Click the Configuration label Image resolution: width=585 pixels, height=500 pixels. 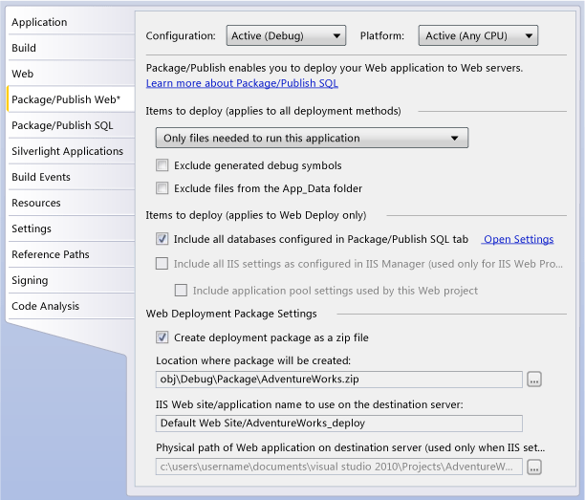pos(181,35)
